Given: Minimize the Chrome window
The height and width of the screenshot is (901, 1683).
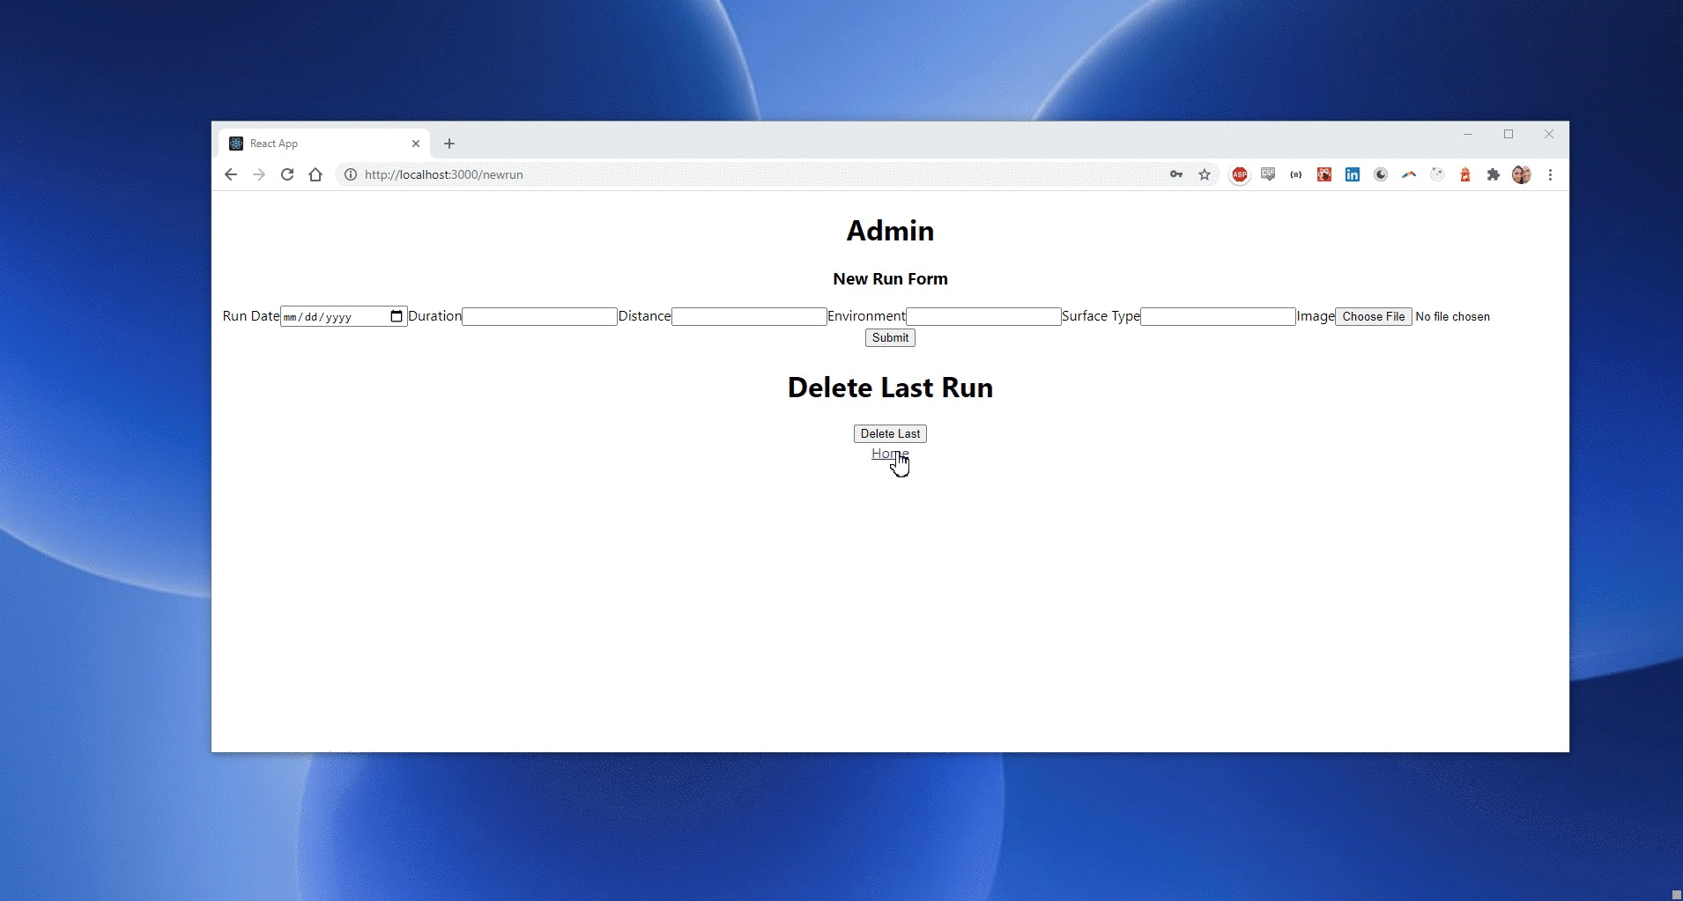Looking at the screenshot, I should point(1468,135).
